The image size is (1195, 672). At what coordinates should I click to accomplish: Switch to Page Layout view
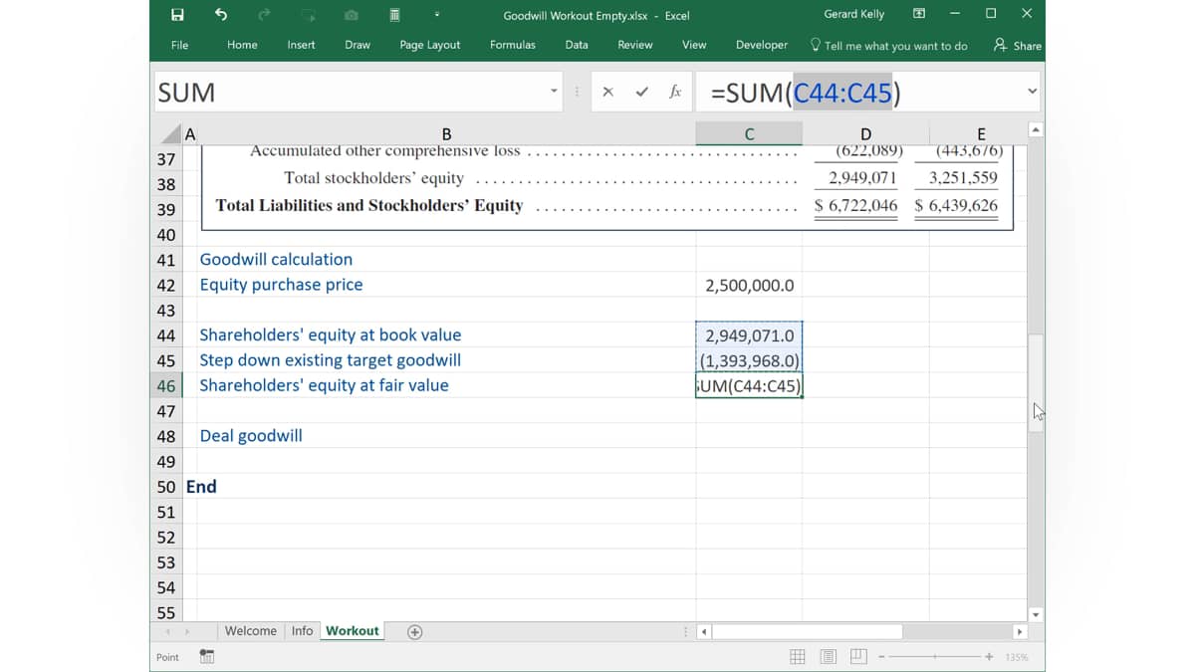(x=829, y=657)
